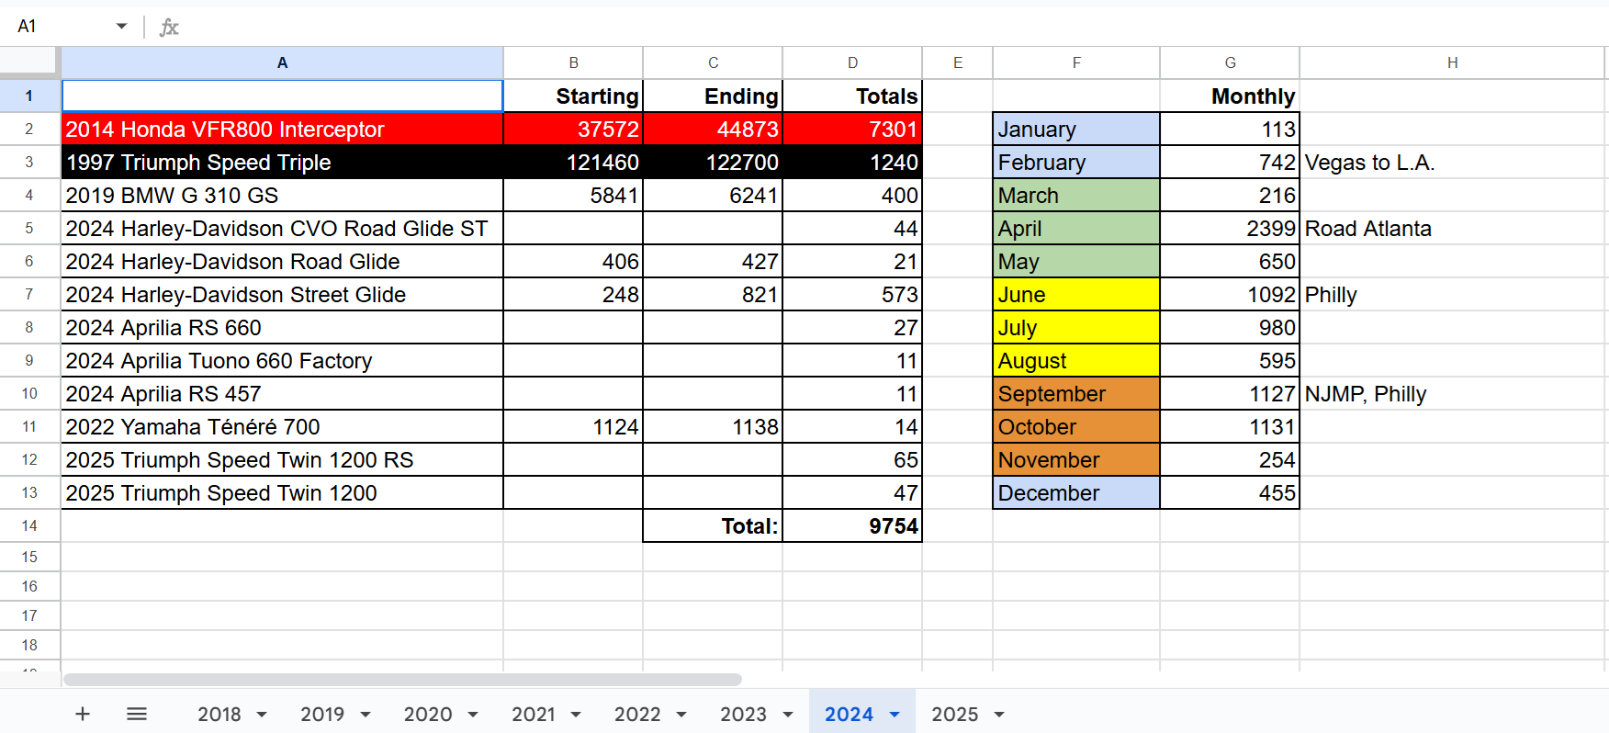Click the horizontal scrollbar thumb

point(402,680)
